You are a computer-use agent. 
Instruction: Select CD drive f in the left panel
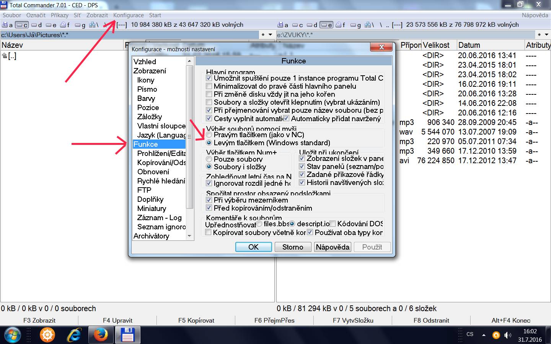[65, 25]
